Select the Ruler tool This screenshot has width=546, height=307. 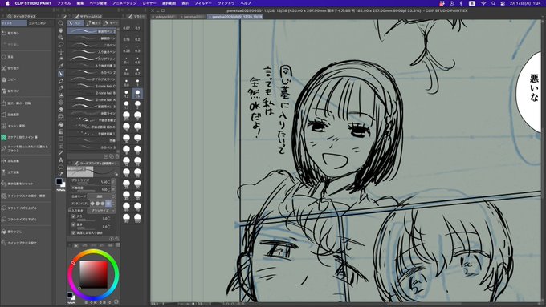tap(61, 153)
